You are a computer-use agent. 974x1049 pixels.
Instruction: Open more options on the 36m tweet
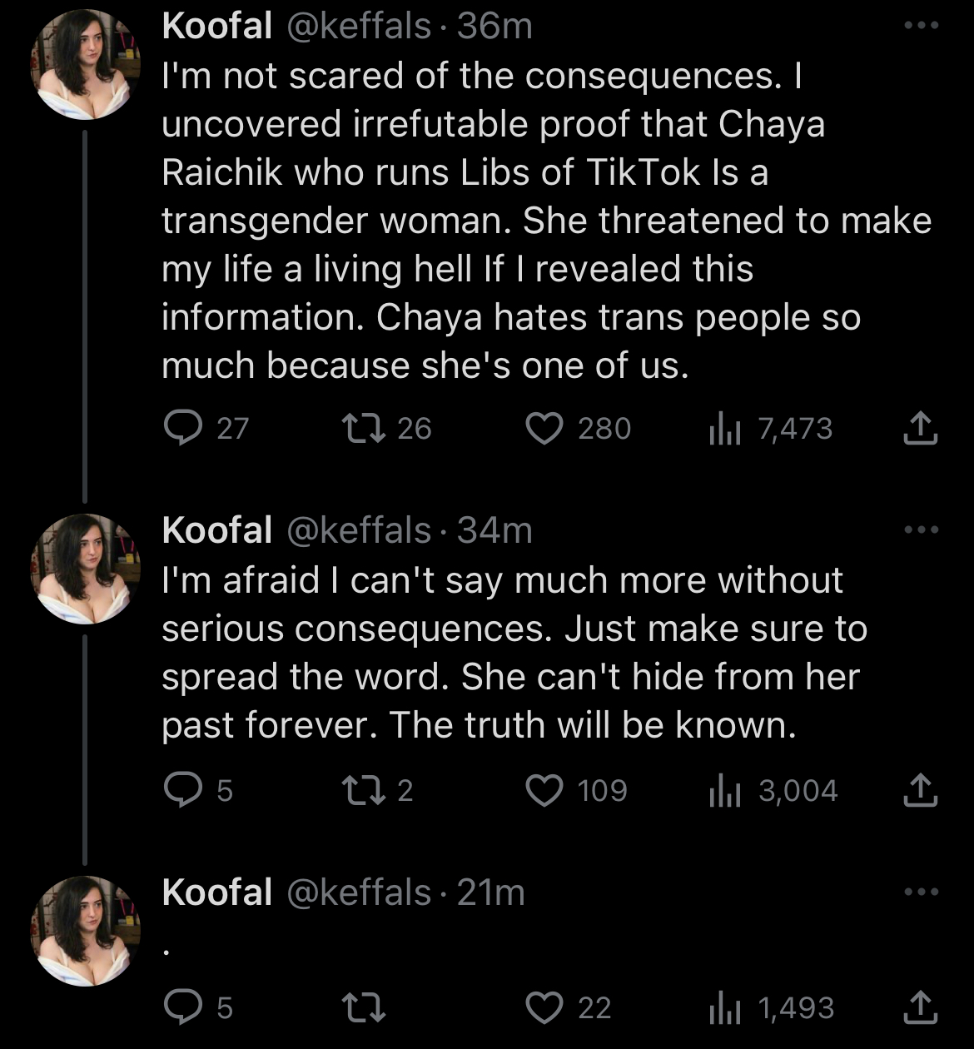[922, 26]
